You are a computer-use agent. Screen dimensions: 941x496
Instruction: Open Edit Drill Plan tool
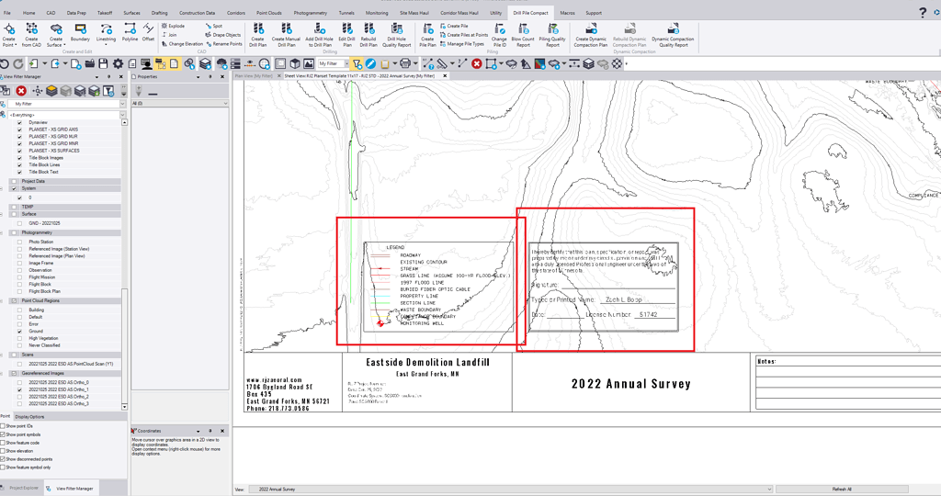(346, 36)
